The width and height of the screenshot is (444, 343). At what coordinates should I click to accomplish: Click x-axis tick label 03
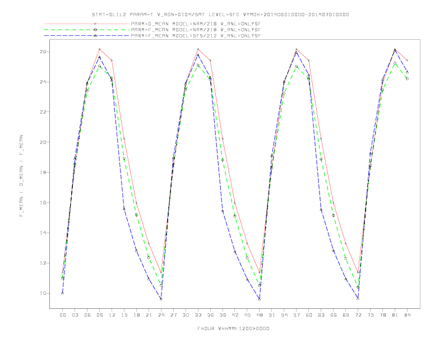[75, 315]
